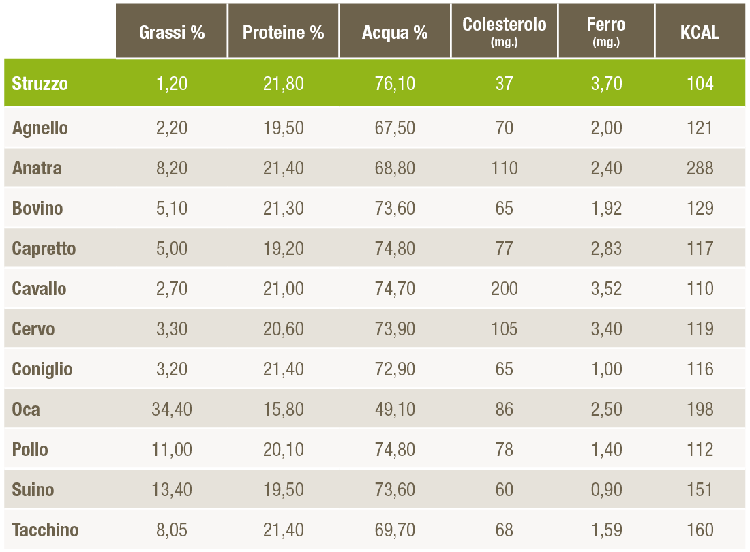
Task: Select the Suino row label
Action: tap(33, 490)
